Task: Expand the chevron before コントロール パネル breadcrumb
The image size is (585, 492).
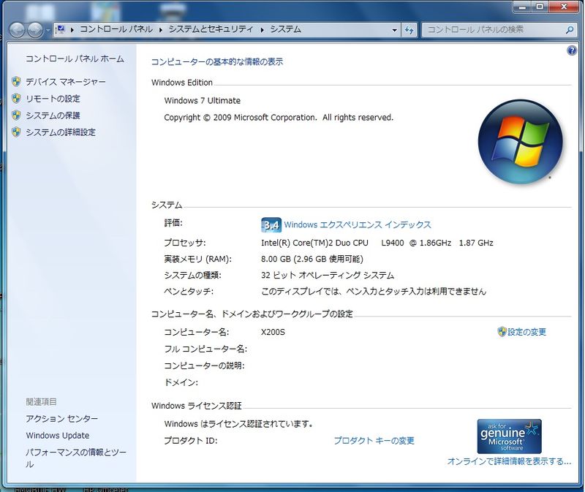Action: (x=72, y=29)
